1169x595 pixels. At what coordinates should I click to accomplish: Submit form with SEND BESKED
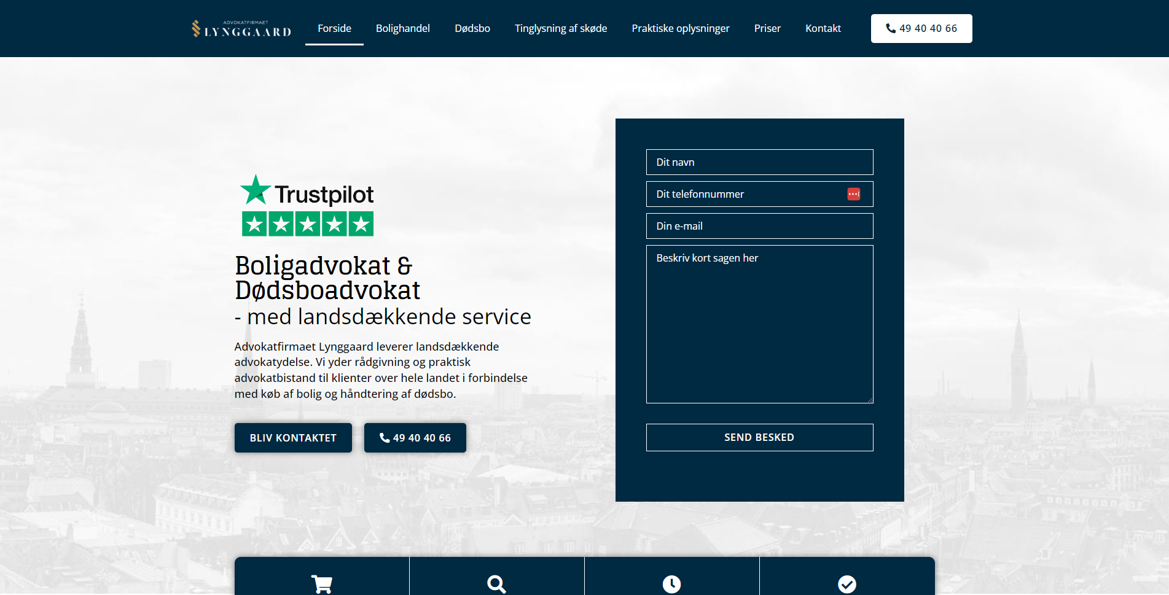pyautogui.click(x=759, y=437)
